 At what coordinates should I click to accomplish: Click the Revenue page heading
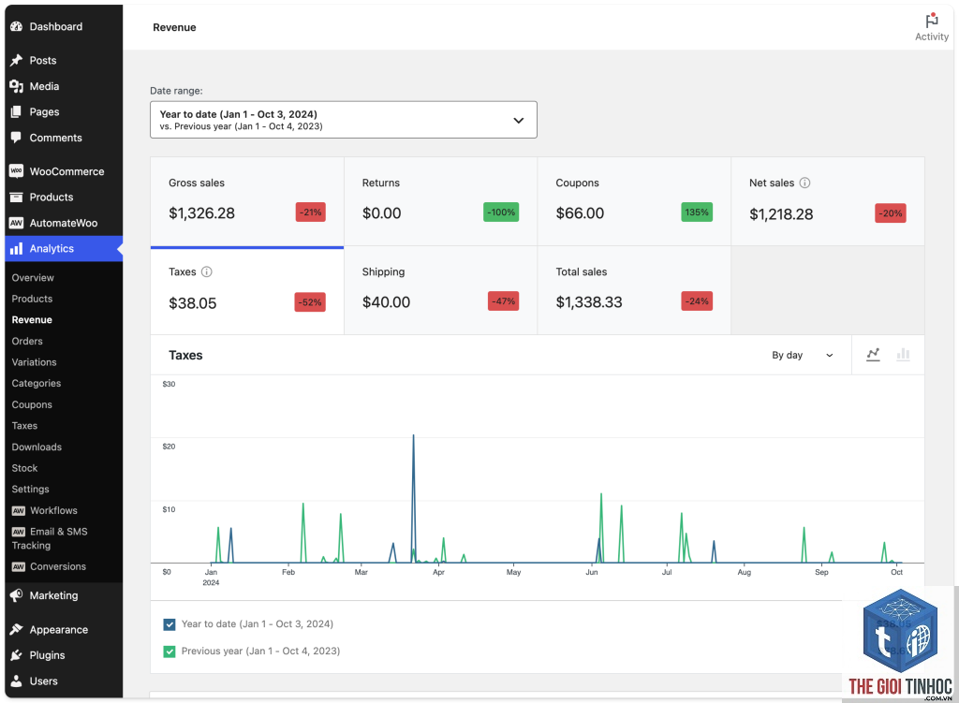click(174, 27)
